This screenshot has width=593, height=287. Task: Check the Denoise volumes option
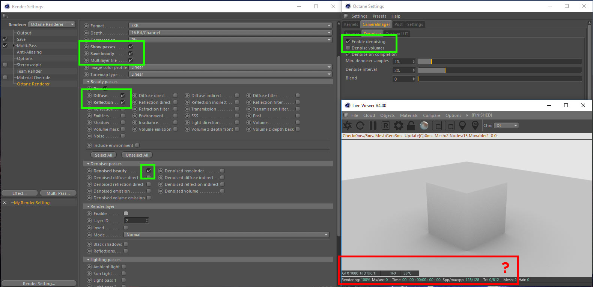348,48
